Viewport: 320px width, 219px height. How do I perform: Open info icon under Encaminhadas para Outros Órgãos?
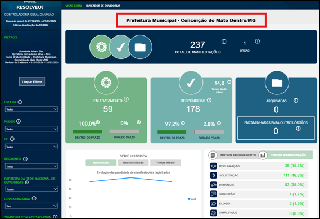299,129
